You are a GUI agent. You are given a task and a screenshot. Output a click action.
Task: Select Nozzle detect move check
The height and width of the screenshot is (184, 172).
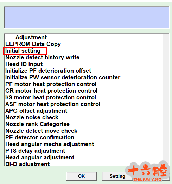[41, 131]
